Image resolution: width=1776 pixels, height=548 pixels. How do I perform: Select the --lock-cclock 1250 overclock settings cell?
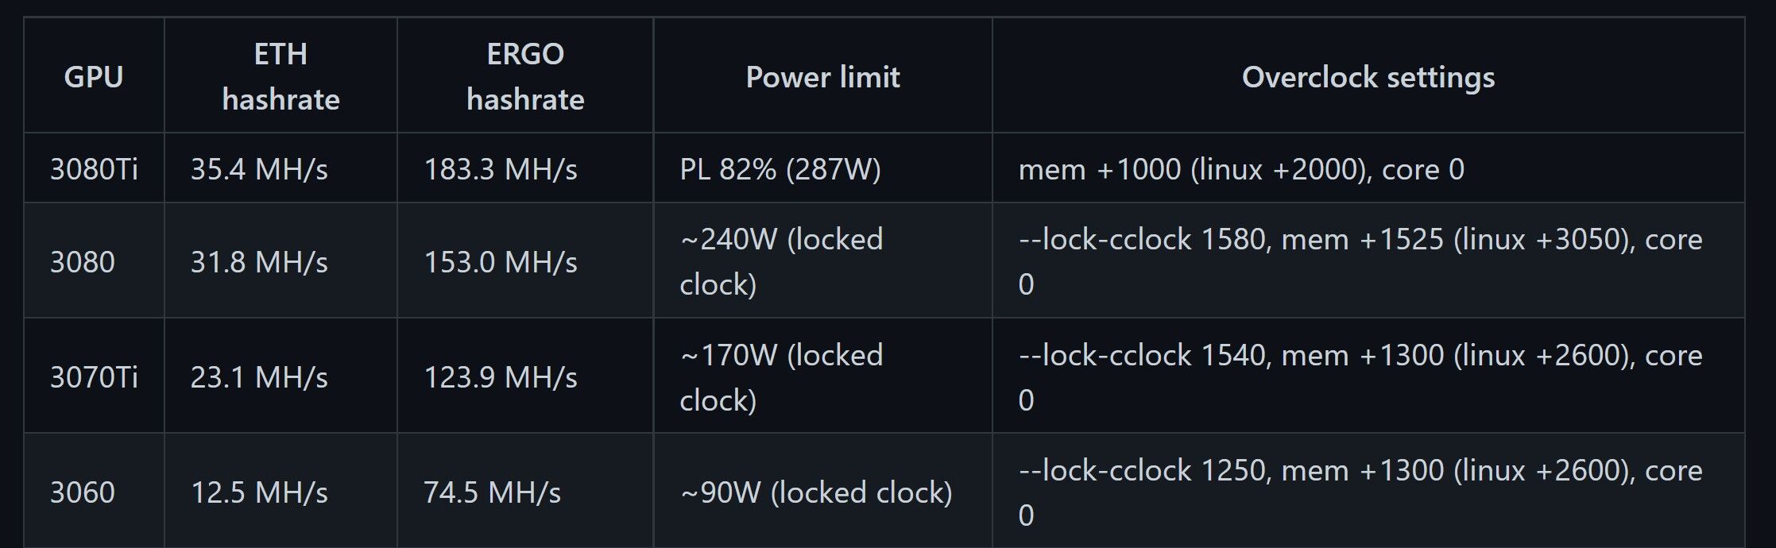point(1360,492)
